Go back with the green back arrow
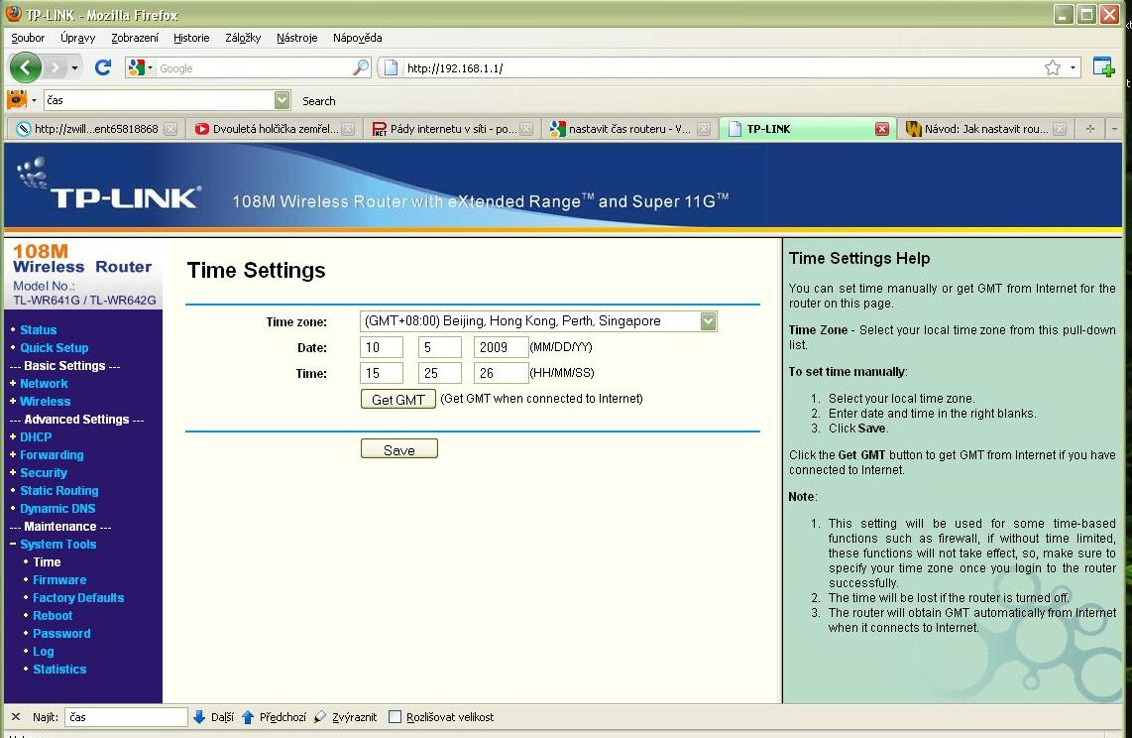 pyautogui.click(x=25, y=67)
